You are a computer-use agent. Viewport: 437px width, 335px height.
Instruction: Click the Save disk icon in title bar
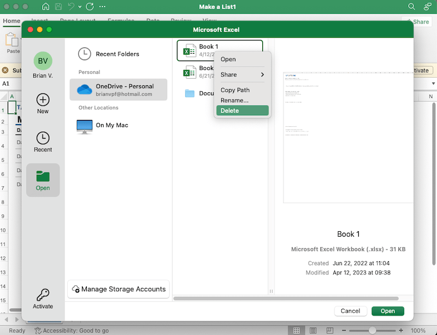click(58, 7)
